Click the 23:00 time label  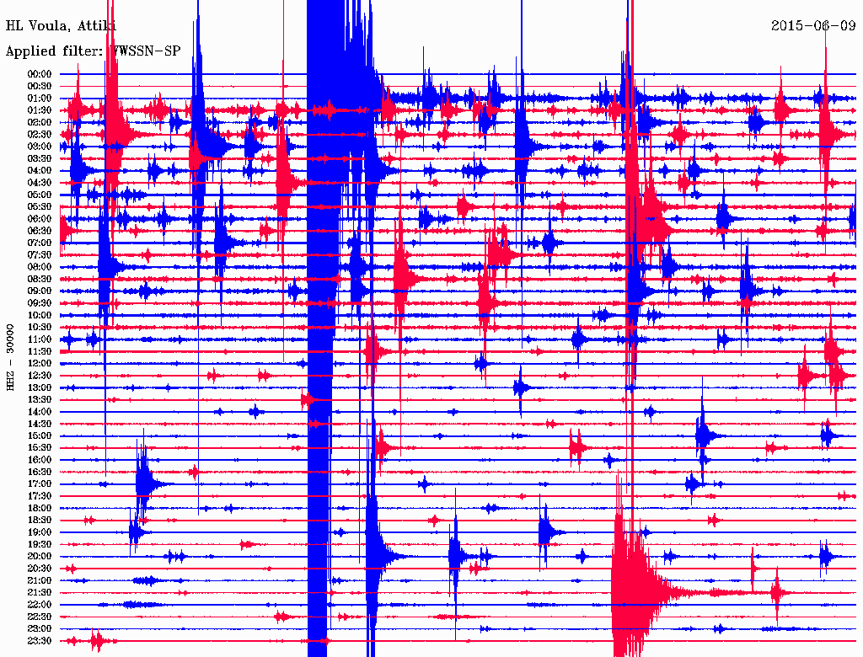point(40,629)
